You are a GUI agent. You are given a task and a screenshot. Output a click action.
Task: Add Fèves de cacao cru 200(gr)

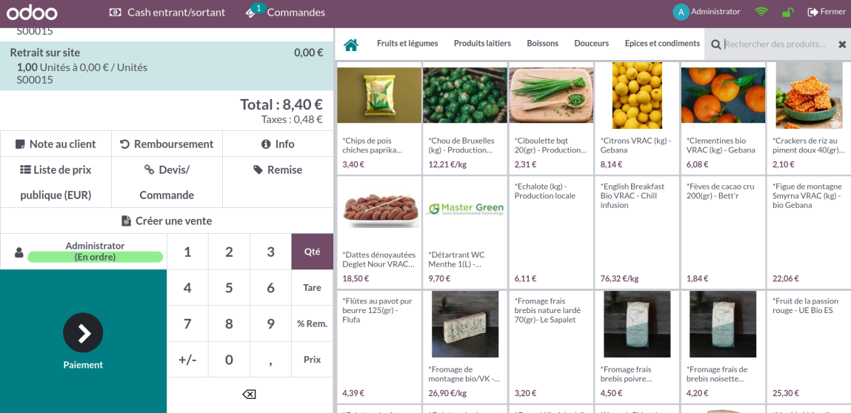(723, 232)
